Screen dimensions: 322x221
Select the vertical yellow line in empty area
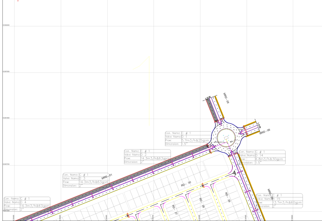[149, 90]
